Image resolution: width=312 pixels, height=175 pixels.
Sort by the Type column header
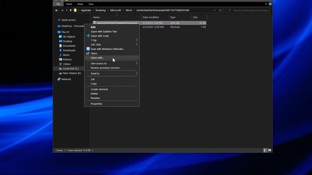click(173, 17)
